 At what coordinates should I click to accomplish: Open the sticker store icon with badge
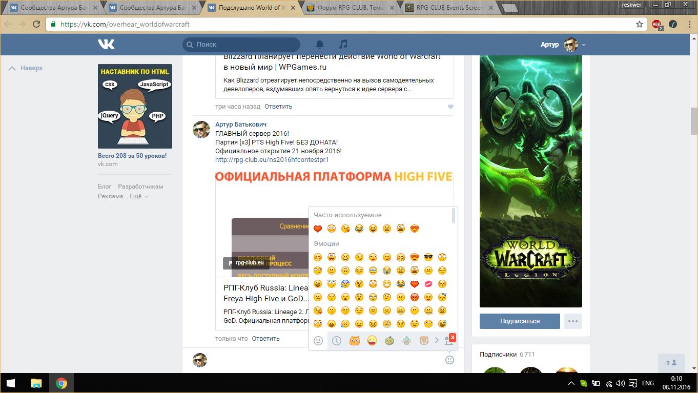tap(449, 340)
